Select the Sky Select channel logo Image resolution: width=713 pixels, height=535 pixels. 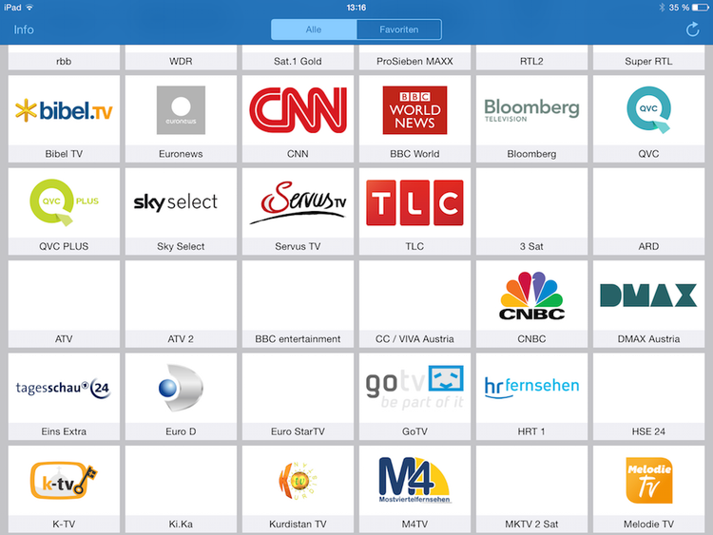[x=181, y=202]
